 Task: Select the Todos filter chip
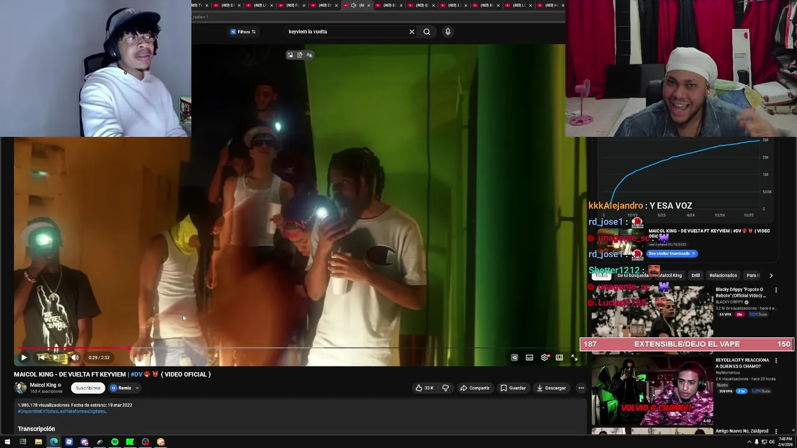click(x=601, y=275)
